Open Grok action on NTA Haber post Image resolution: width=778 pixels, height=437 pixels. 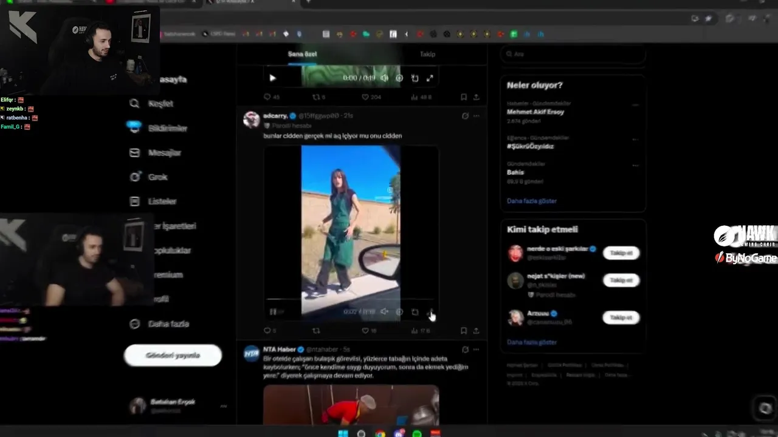pyautogui.click(x=465, y=350)
